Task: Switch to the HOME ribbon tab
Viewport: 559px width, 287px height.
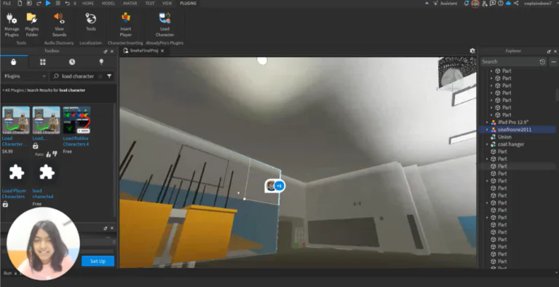Action: tap(88, 3)
